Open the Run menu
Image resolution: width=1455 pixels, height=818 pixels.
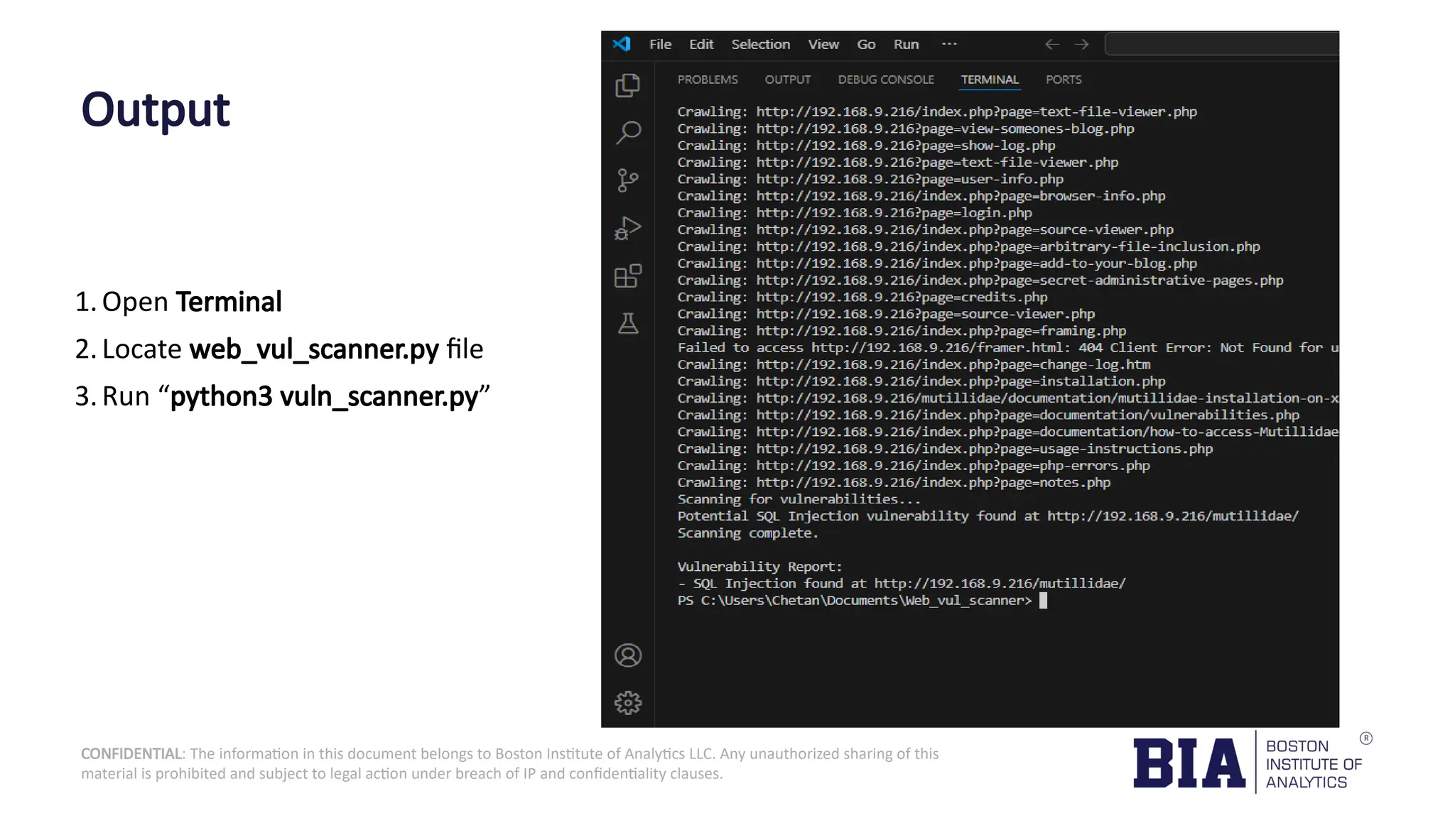906,44
